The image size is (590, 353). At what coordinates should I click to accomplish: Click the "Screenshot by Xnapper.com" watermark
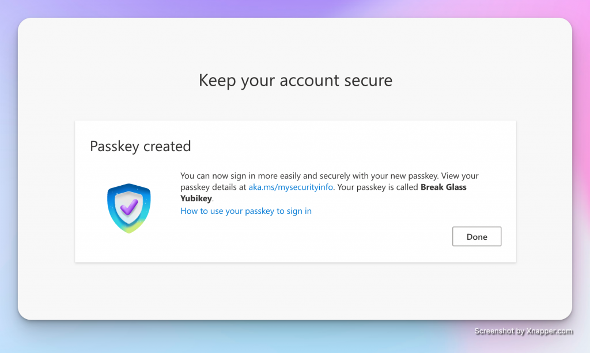click(x=523, y=331)
